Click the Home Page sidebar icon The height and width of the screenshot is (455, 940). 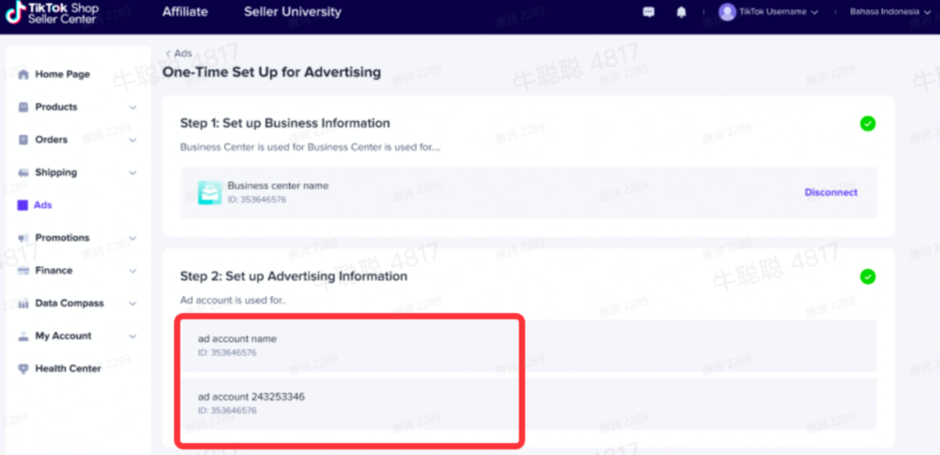24,74
